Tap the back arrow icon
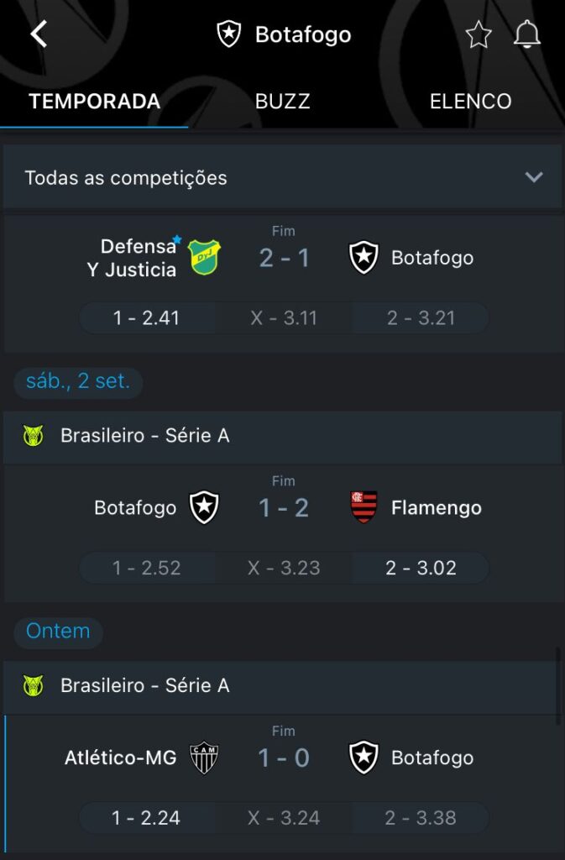The image size is (565, 860). point(39,34)
